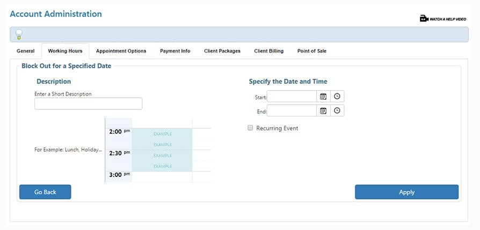This screenshot has width=480, height=230.
Task: Open the Start time clock picker
Action: [x=337, y=97]
